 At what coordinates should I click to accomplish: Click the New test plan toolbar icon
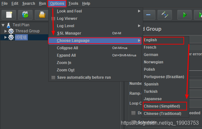9,15
